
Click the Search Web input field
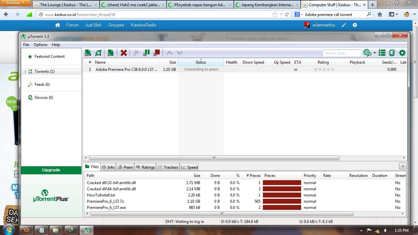point(343,53)
